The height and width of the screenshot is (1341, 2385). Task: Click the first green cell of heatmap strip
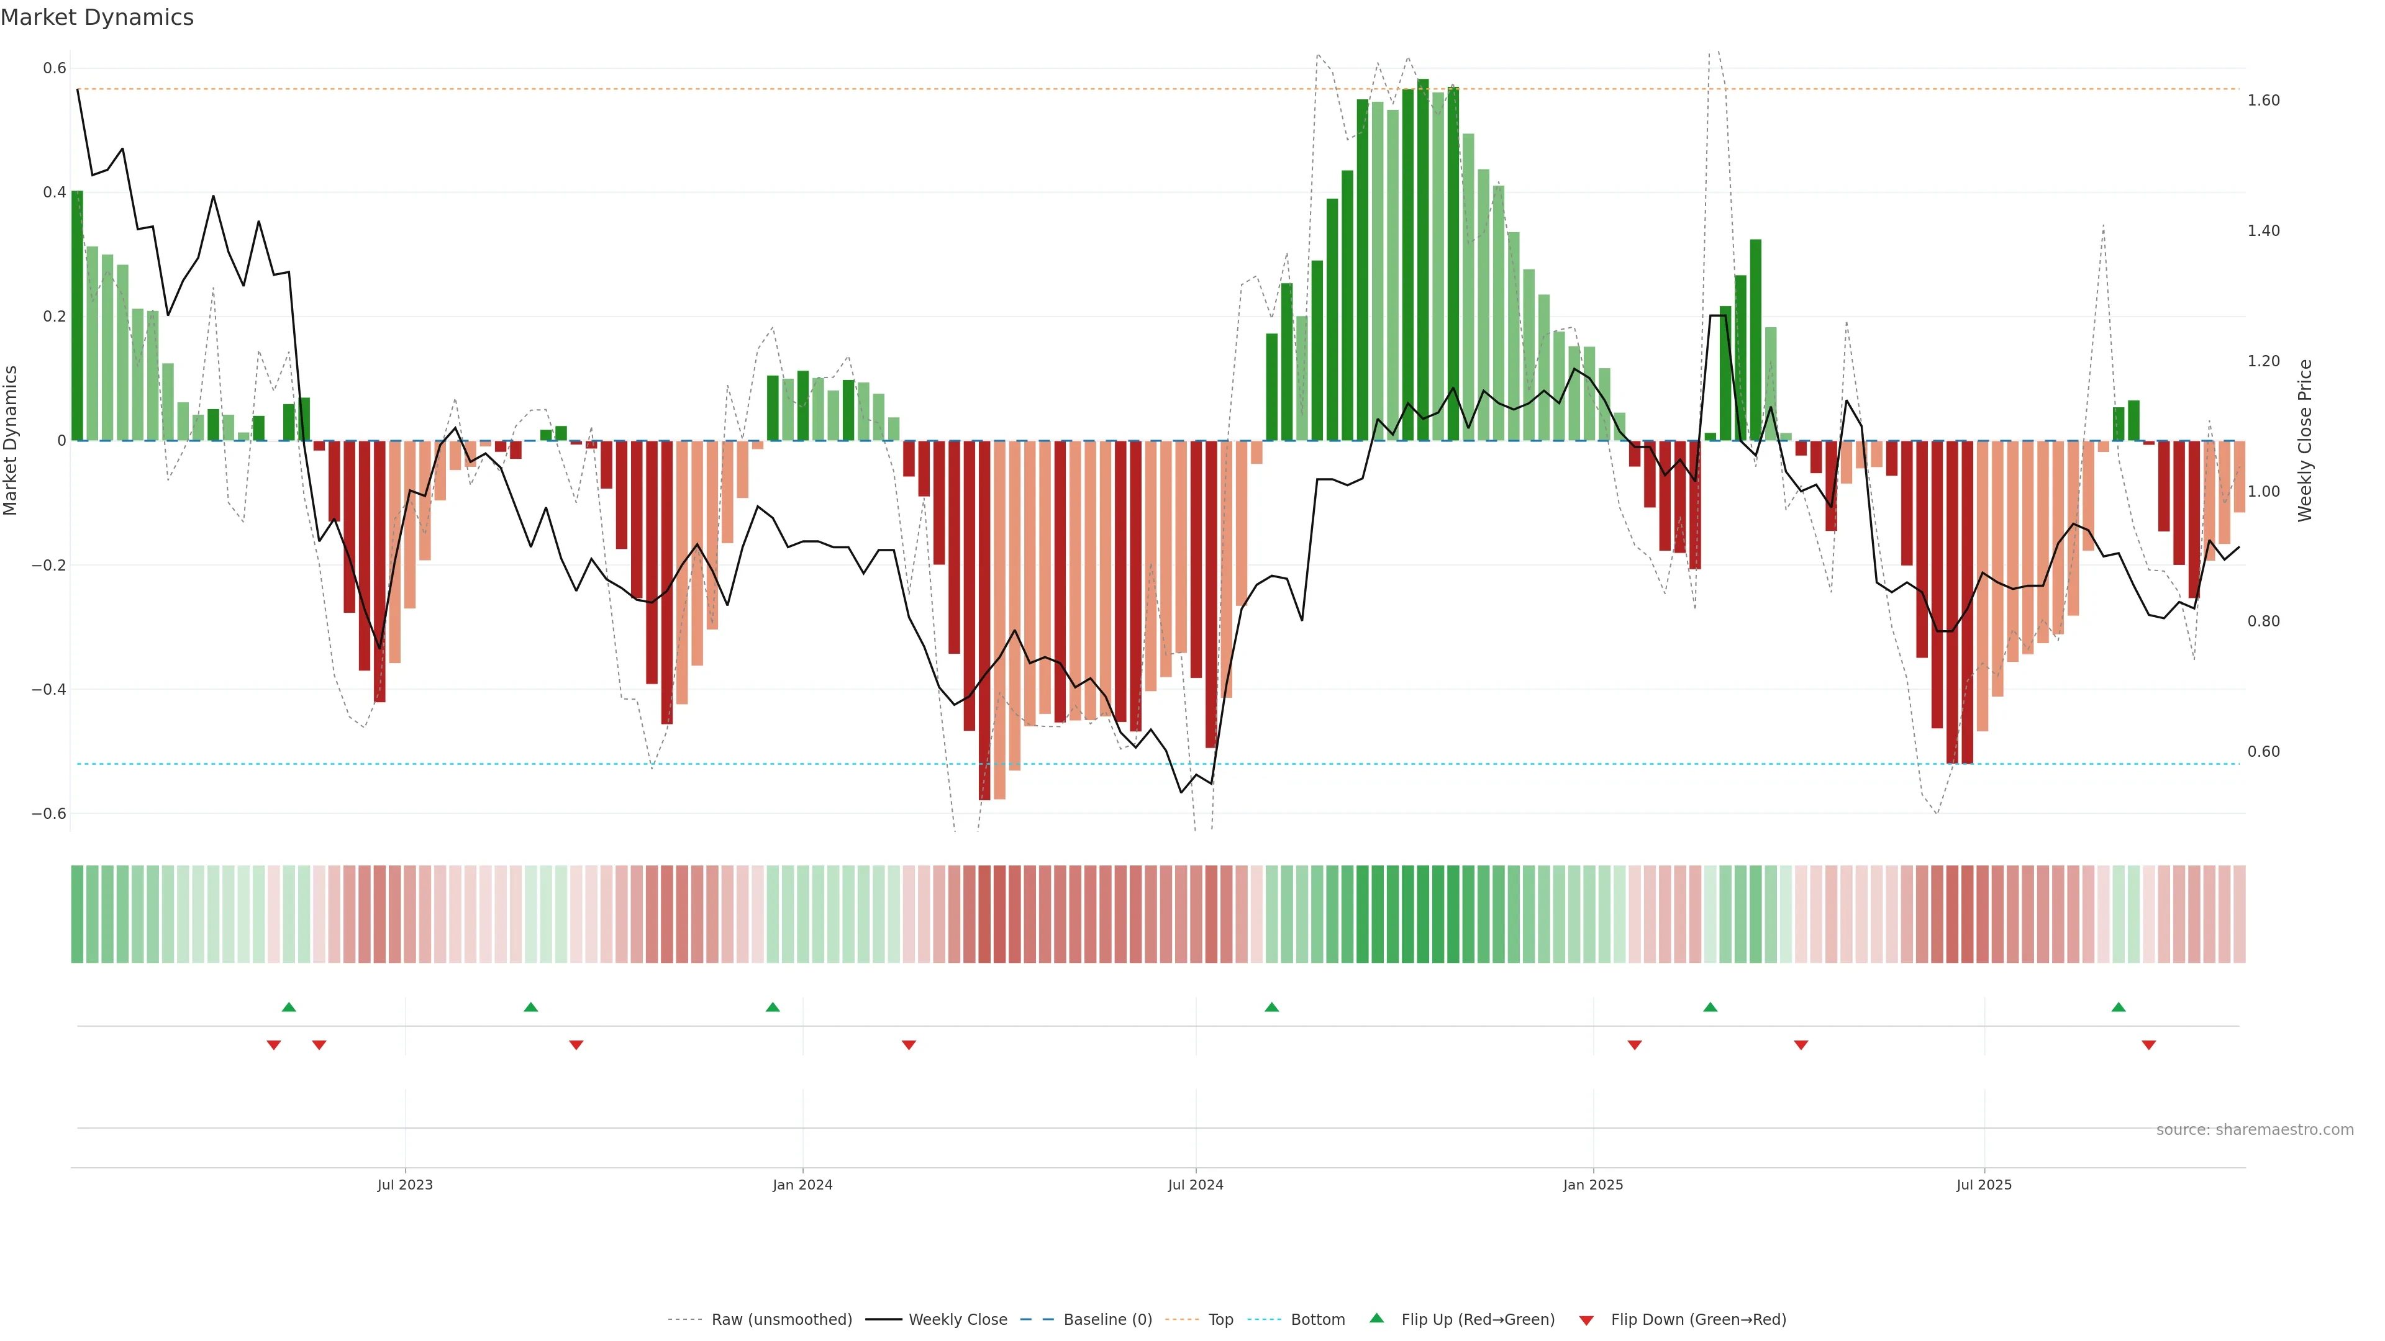(x=77, y=913)
